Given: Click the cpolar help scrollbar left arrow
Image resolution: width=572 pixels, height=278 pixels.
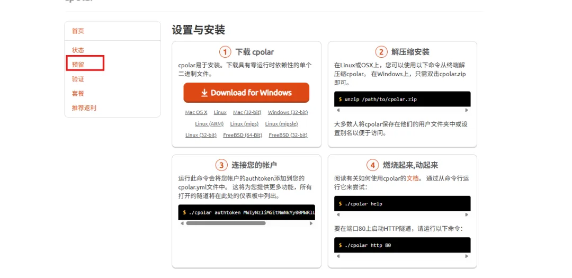Looking at the screenshot, I should coord(338,214).
